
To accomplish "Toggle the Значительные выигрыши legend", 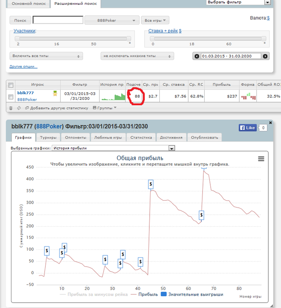I will 192,294.
